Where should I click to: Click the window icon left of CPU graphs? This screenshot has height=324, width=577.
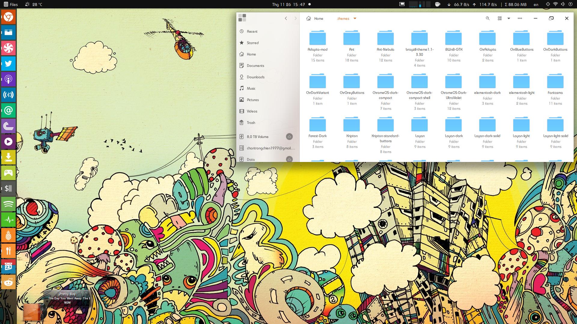coord(402,4)
